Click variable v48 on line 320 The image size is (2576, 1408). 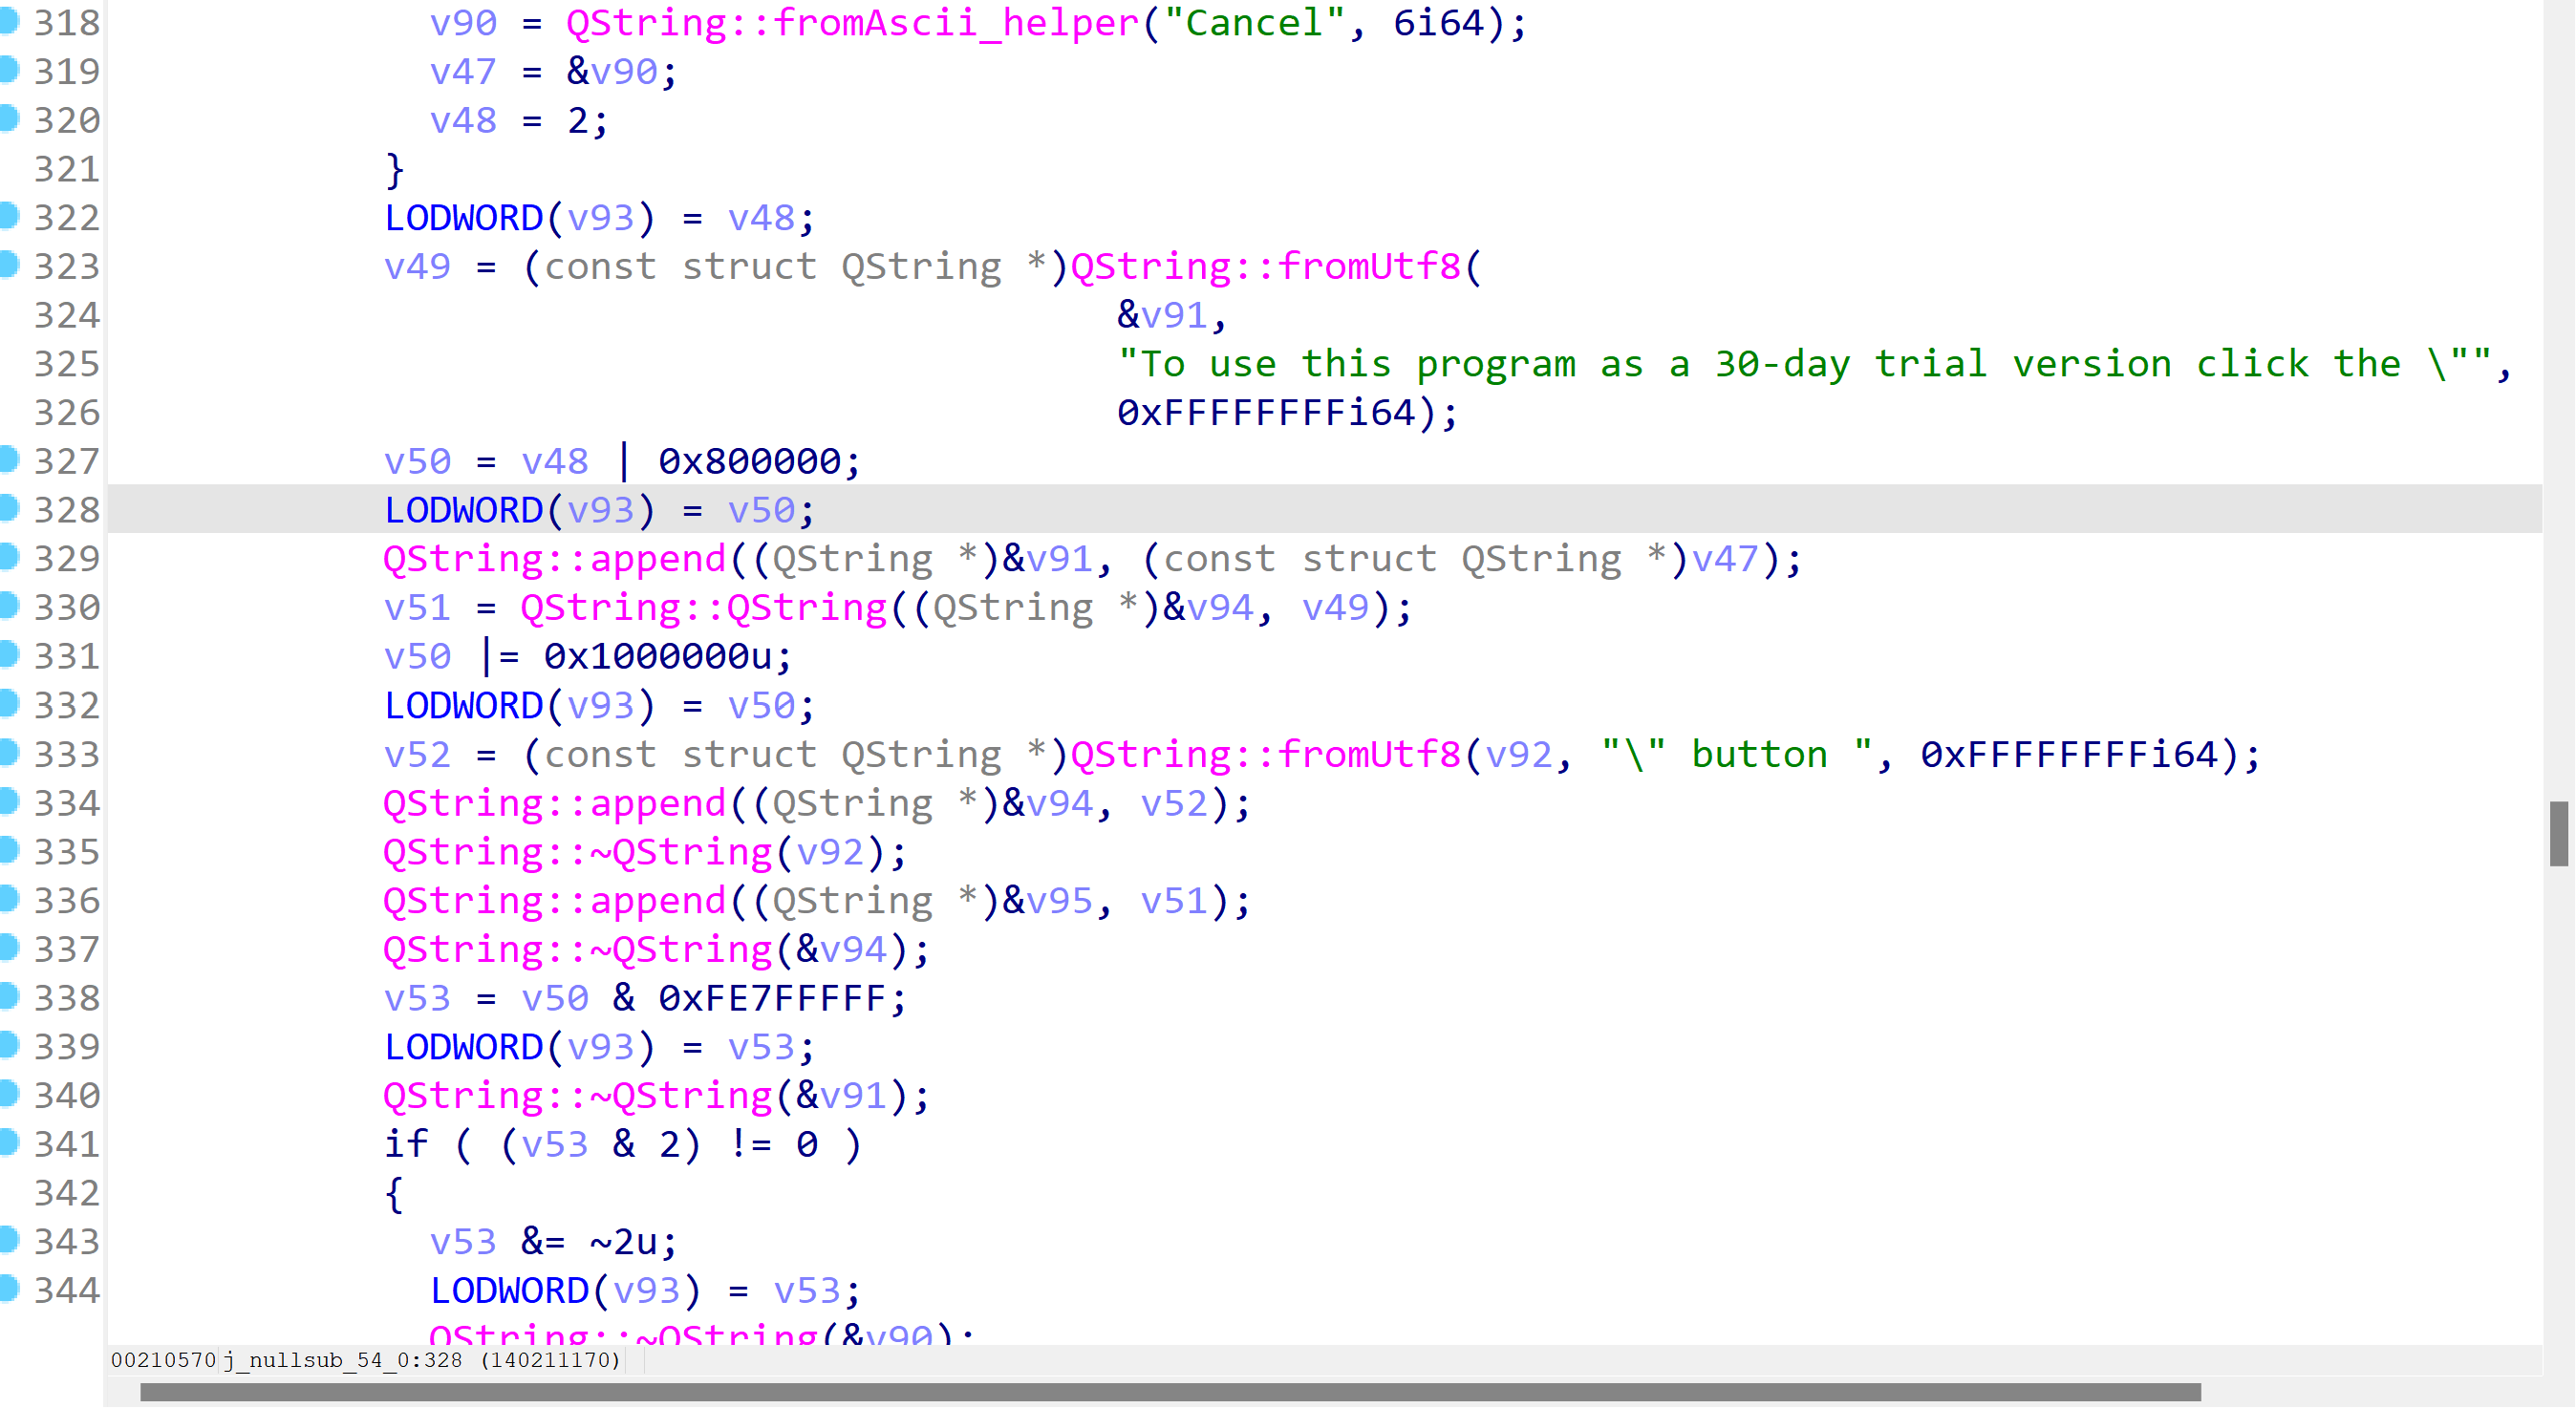pyautogui.click(x=463, y=120)
